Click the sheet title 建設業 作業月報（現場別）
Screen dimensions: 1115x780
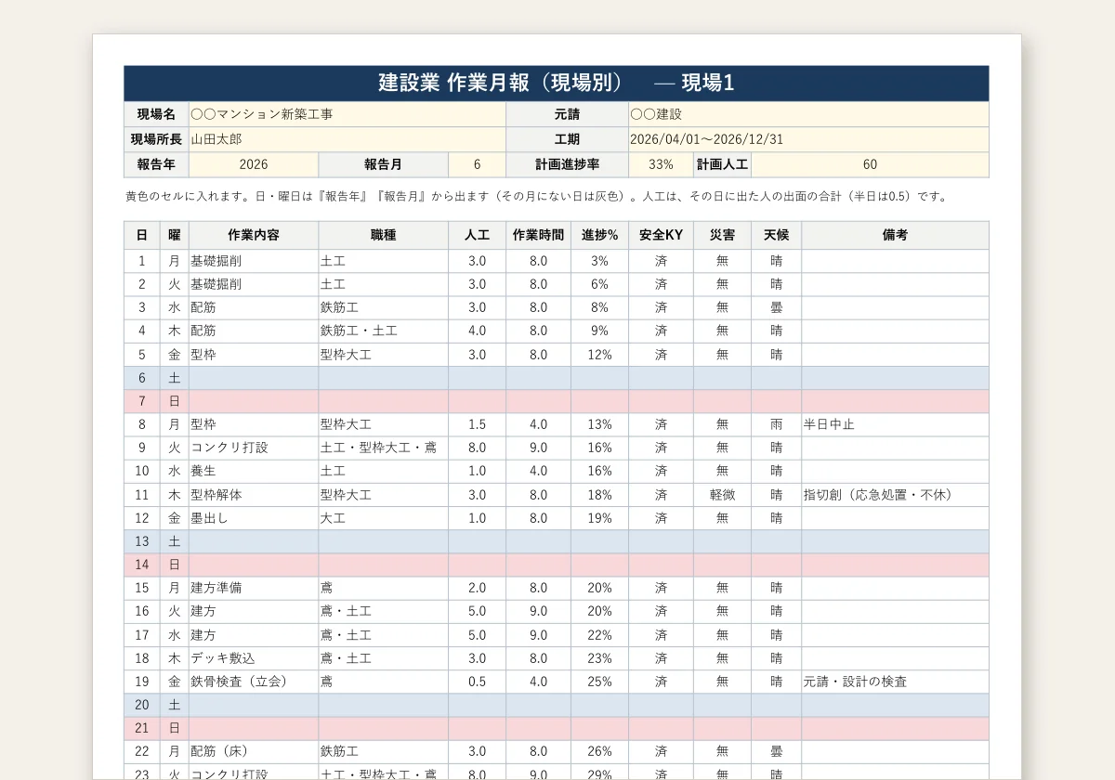(x=500, y=83)
